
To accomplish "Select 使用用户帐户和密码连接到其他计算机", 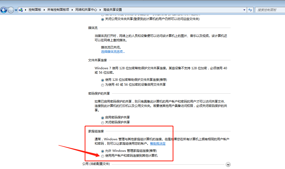I will pos(102,155).
